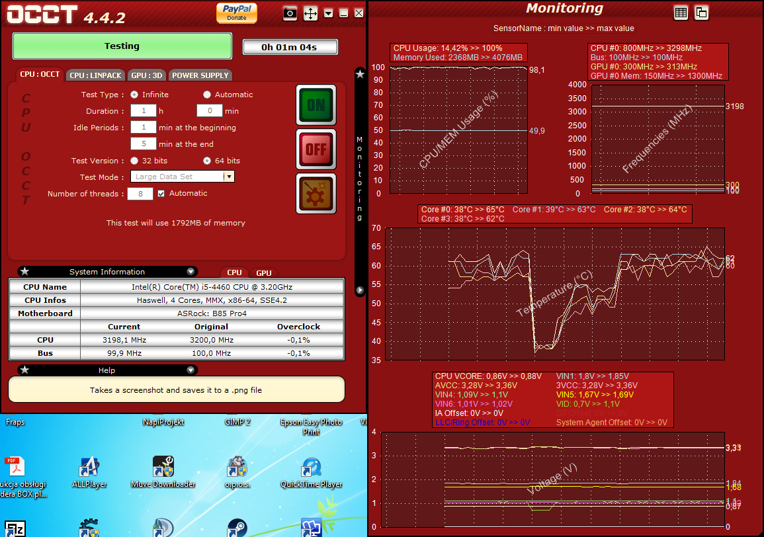Click the PDF document desktop icon
Image resolution: width=764 pixels, height=537 pixels.
point(15,466)
